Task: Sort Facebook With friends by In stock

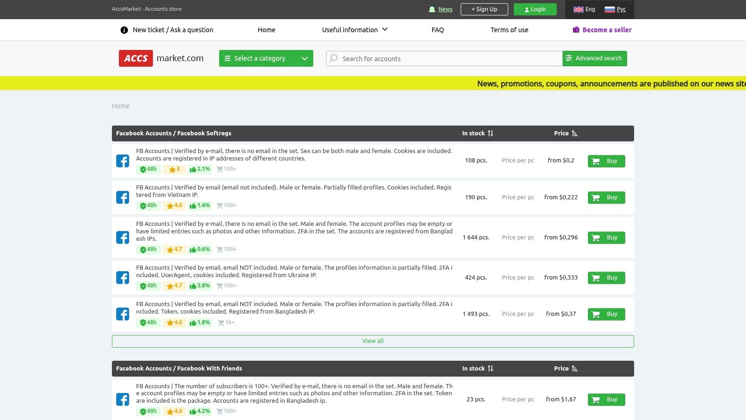Action: pyautogui.click(x=477, y=369)
